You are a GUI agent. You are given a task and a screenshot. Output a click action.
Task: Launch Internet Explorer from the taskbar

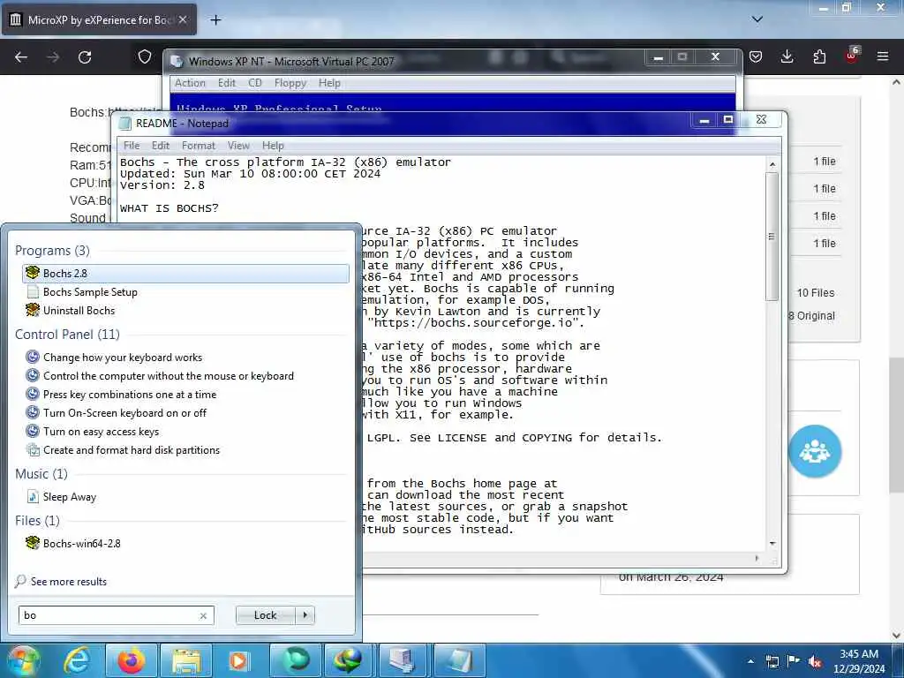[78, 660]
